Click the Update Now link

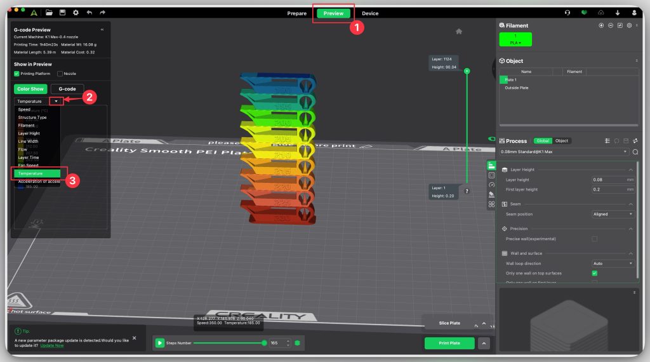pos(52,345)
